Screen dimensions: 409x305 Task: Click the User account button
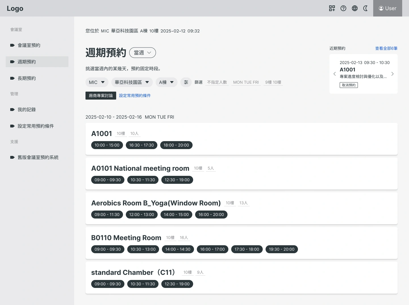pyautogui.click(x=387, y=8)
